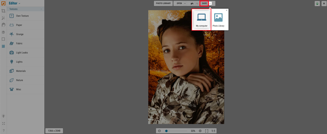The width and height of the screenshot is (327, 134).
Task: Open the Light Leaks textures category
Action: click(x=26, y=53)
